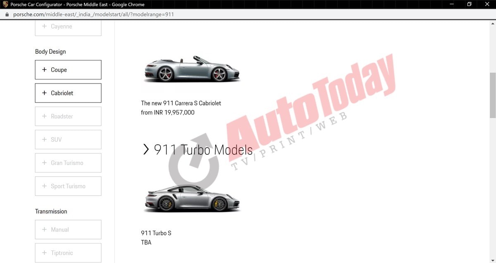496x263 pixels.
Task: Click the Porsche crest icon in title bar
Action: tap(5, 5)
